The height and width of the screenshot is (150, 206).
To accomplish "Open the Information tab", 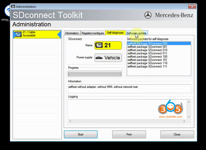I will [x=72, y=33].
